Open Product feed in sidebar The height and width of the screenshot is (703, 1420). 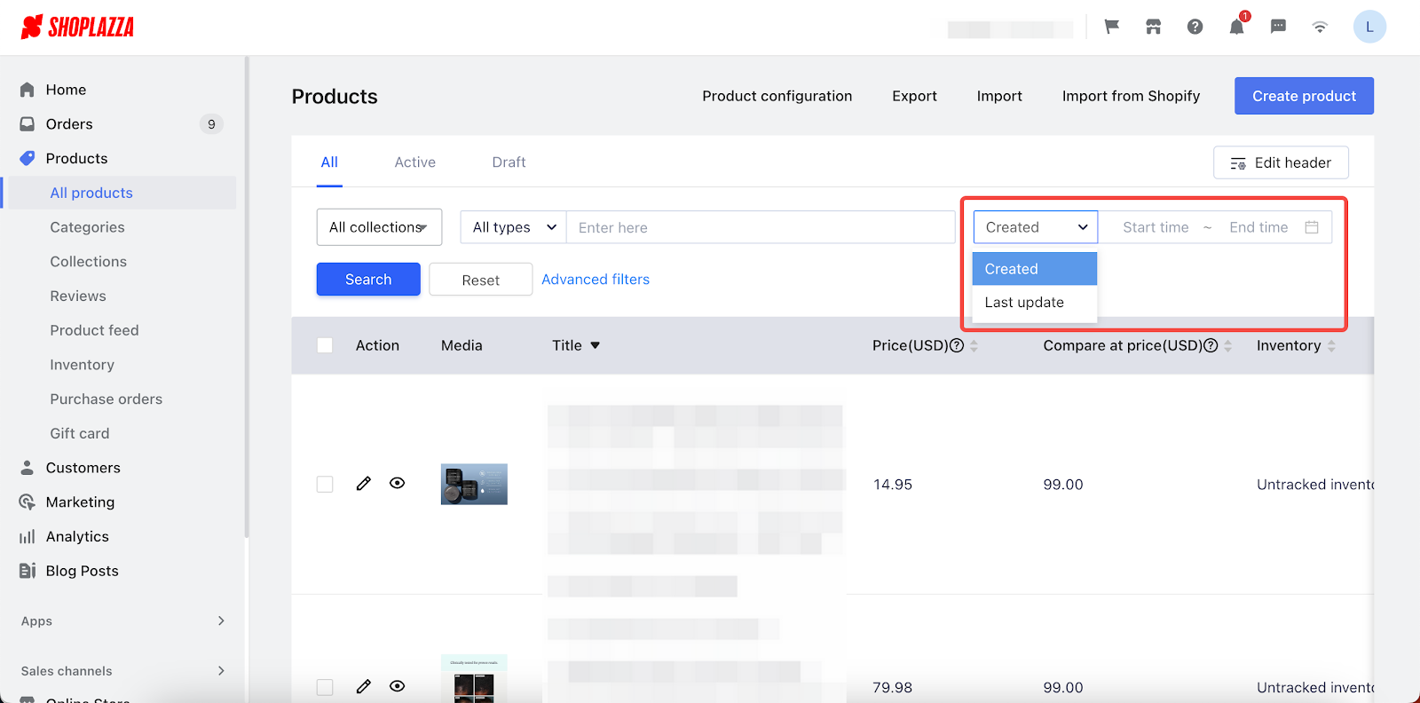tap(94, 330)
